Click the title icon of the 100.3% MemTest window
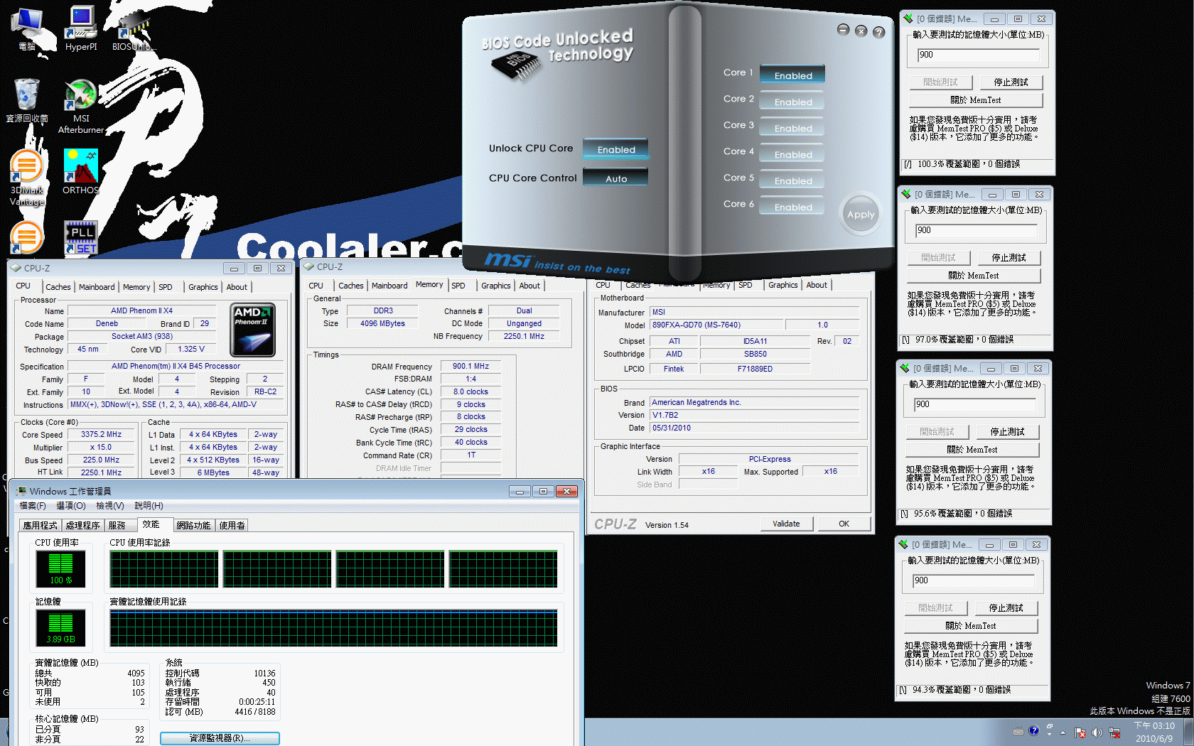Image resolution: width=1194 pixels, height=746 pixels. (x=908, y=18)
